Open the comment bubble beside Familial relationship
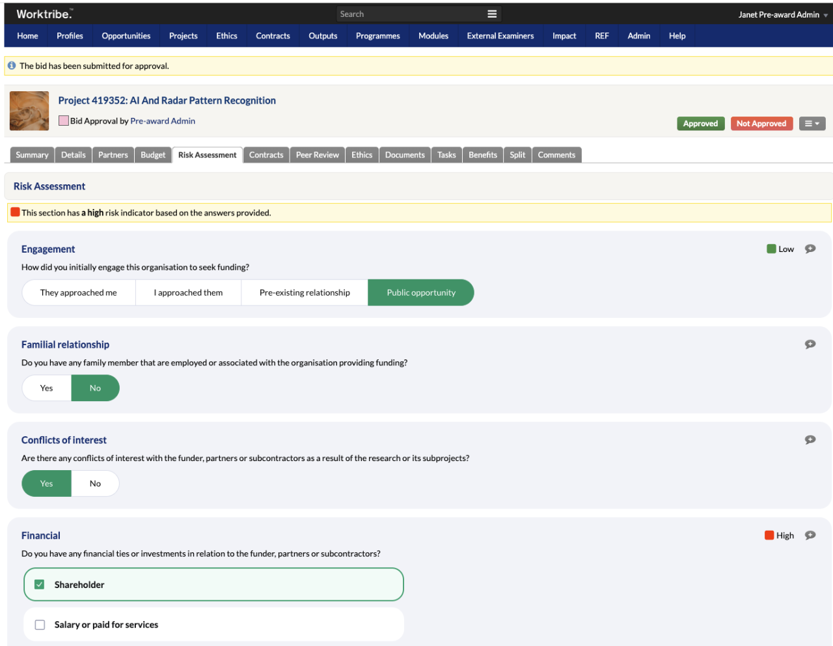 click(810, 344)
